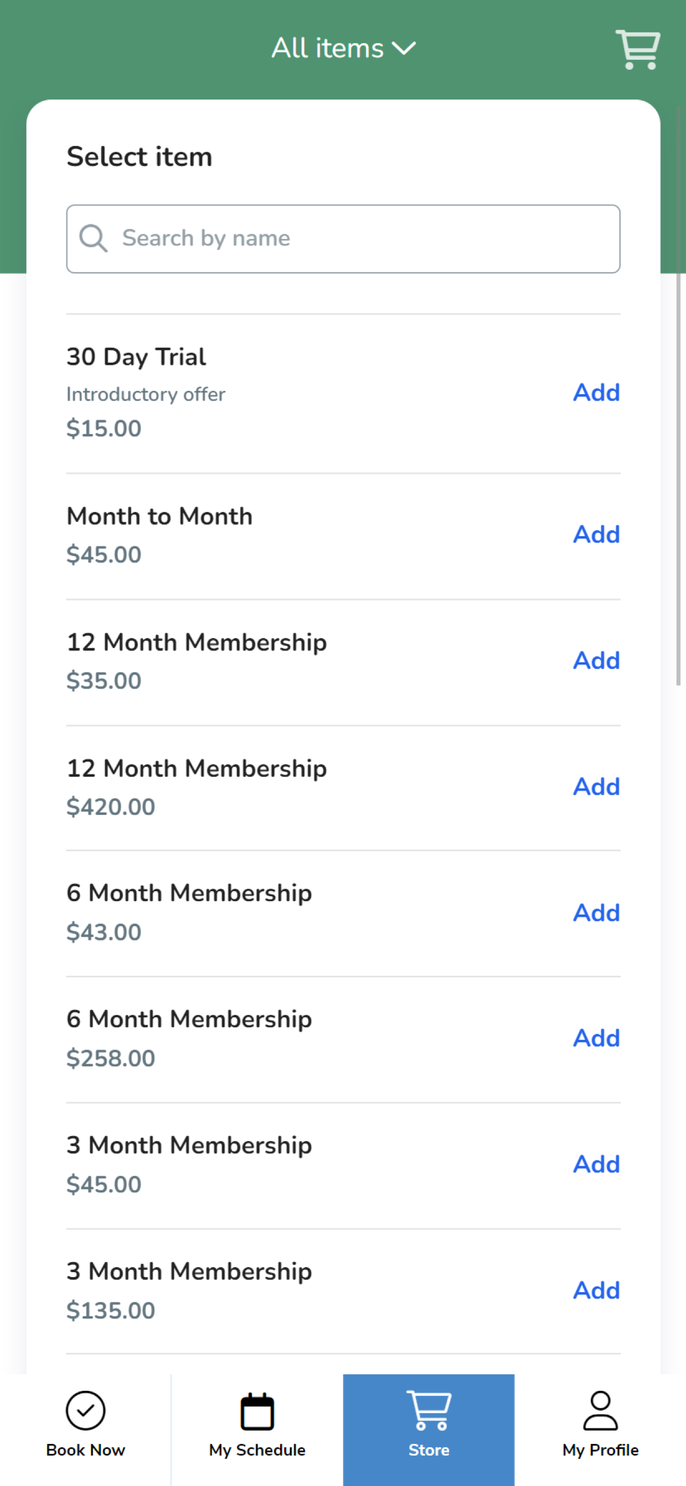Add the $135.00 3 Month Membership
This screenshot has width=686, height=1486.
tap(596, 1290)
